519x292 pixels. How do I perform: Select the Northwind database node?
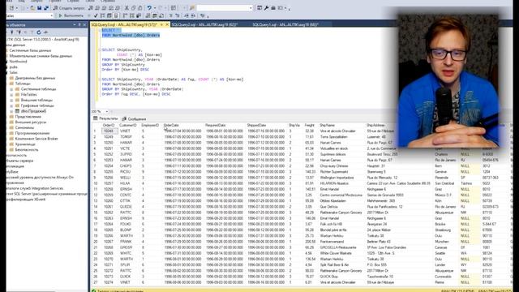[18, 62]
